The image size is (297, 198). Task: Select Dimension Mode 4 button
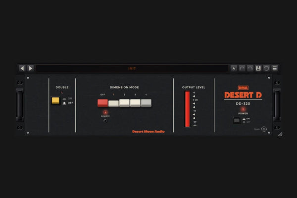point(146,103)
